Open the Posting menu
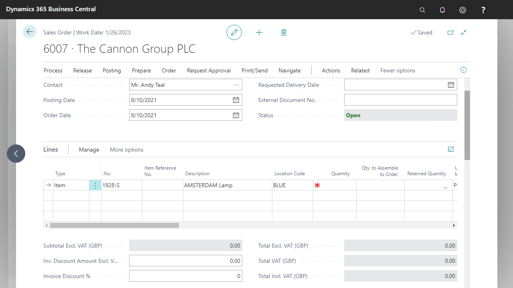Image resolution: width=513 pixels, height=288 pixels. [112, 70]
